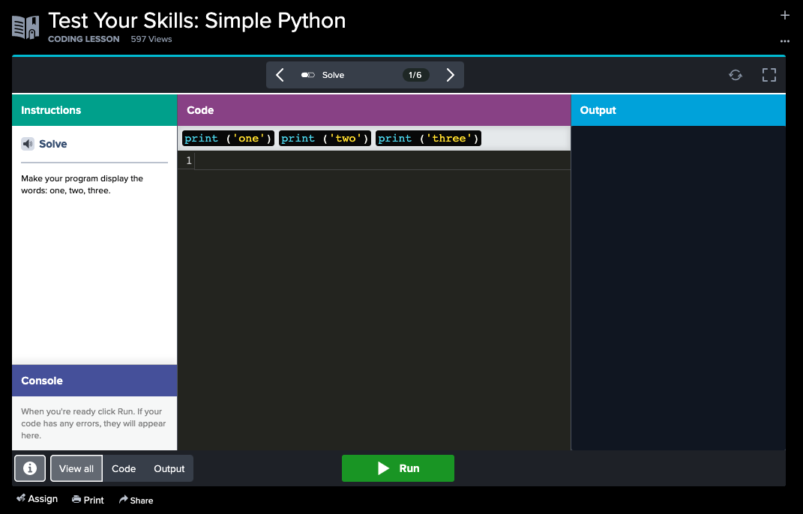803x514 pixels.
Task: Click the Instructions panel header
Action: [94, 110]
